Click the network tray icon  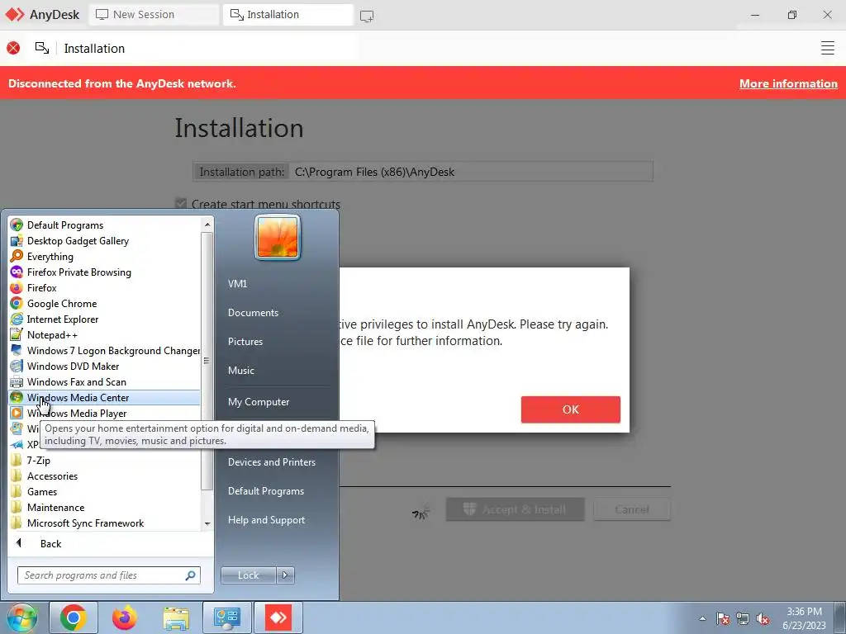pyautogui.click(x=743, y=619)
